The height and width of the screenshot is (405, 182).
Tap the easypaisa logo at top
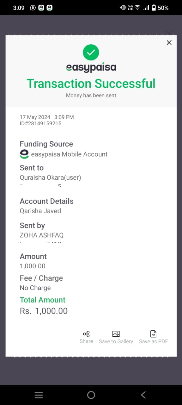pyautogui.click(x=91, y=68)
